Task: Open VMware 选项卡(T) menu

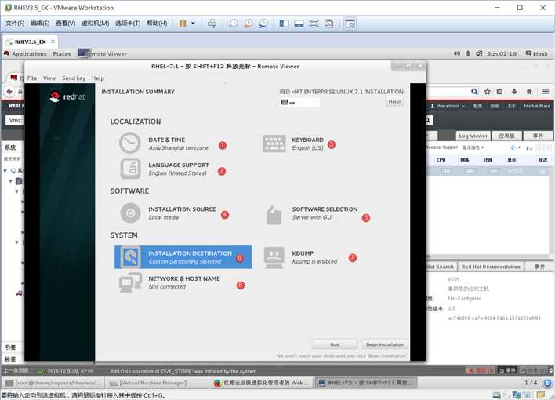Action: [x=128, y=24]
